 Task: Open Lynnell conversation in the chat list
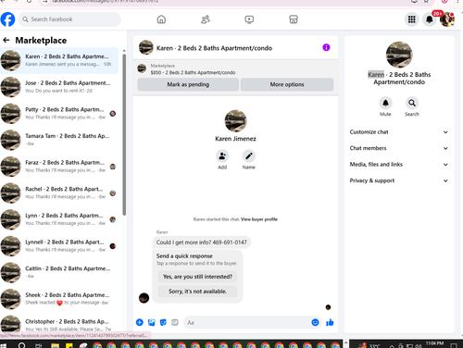click(x=59, y=246)
